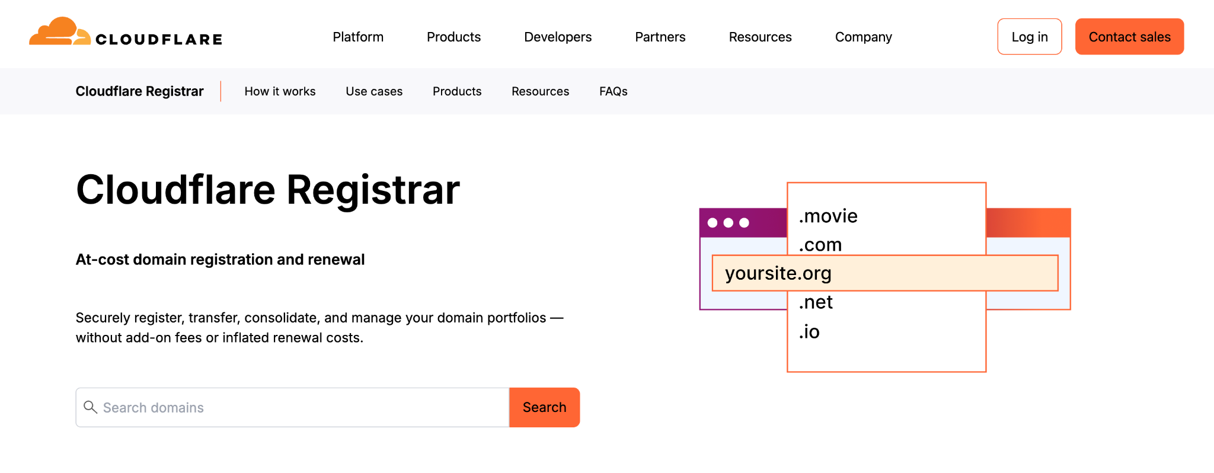Open the Company menu
Image resolution: width=1214 pixels, height=473 pixels.
pos(863,37)
